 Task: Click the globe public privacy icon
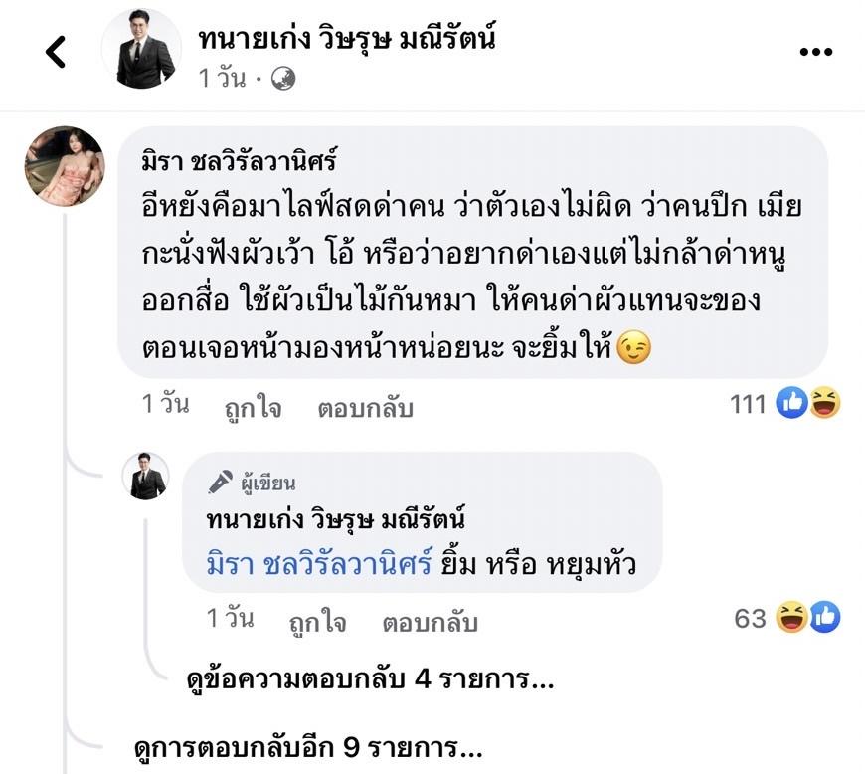283,79
